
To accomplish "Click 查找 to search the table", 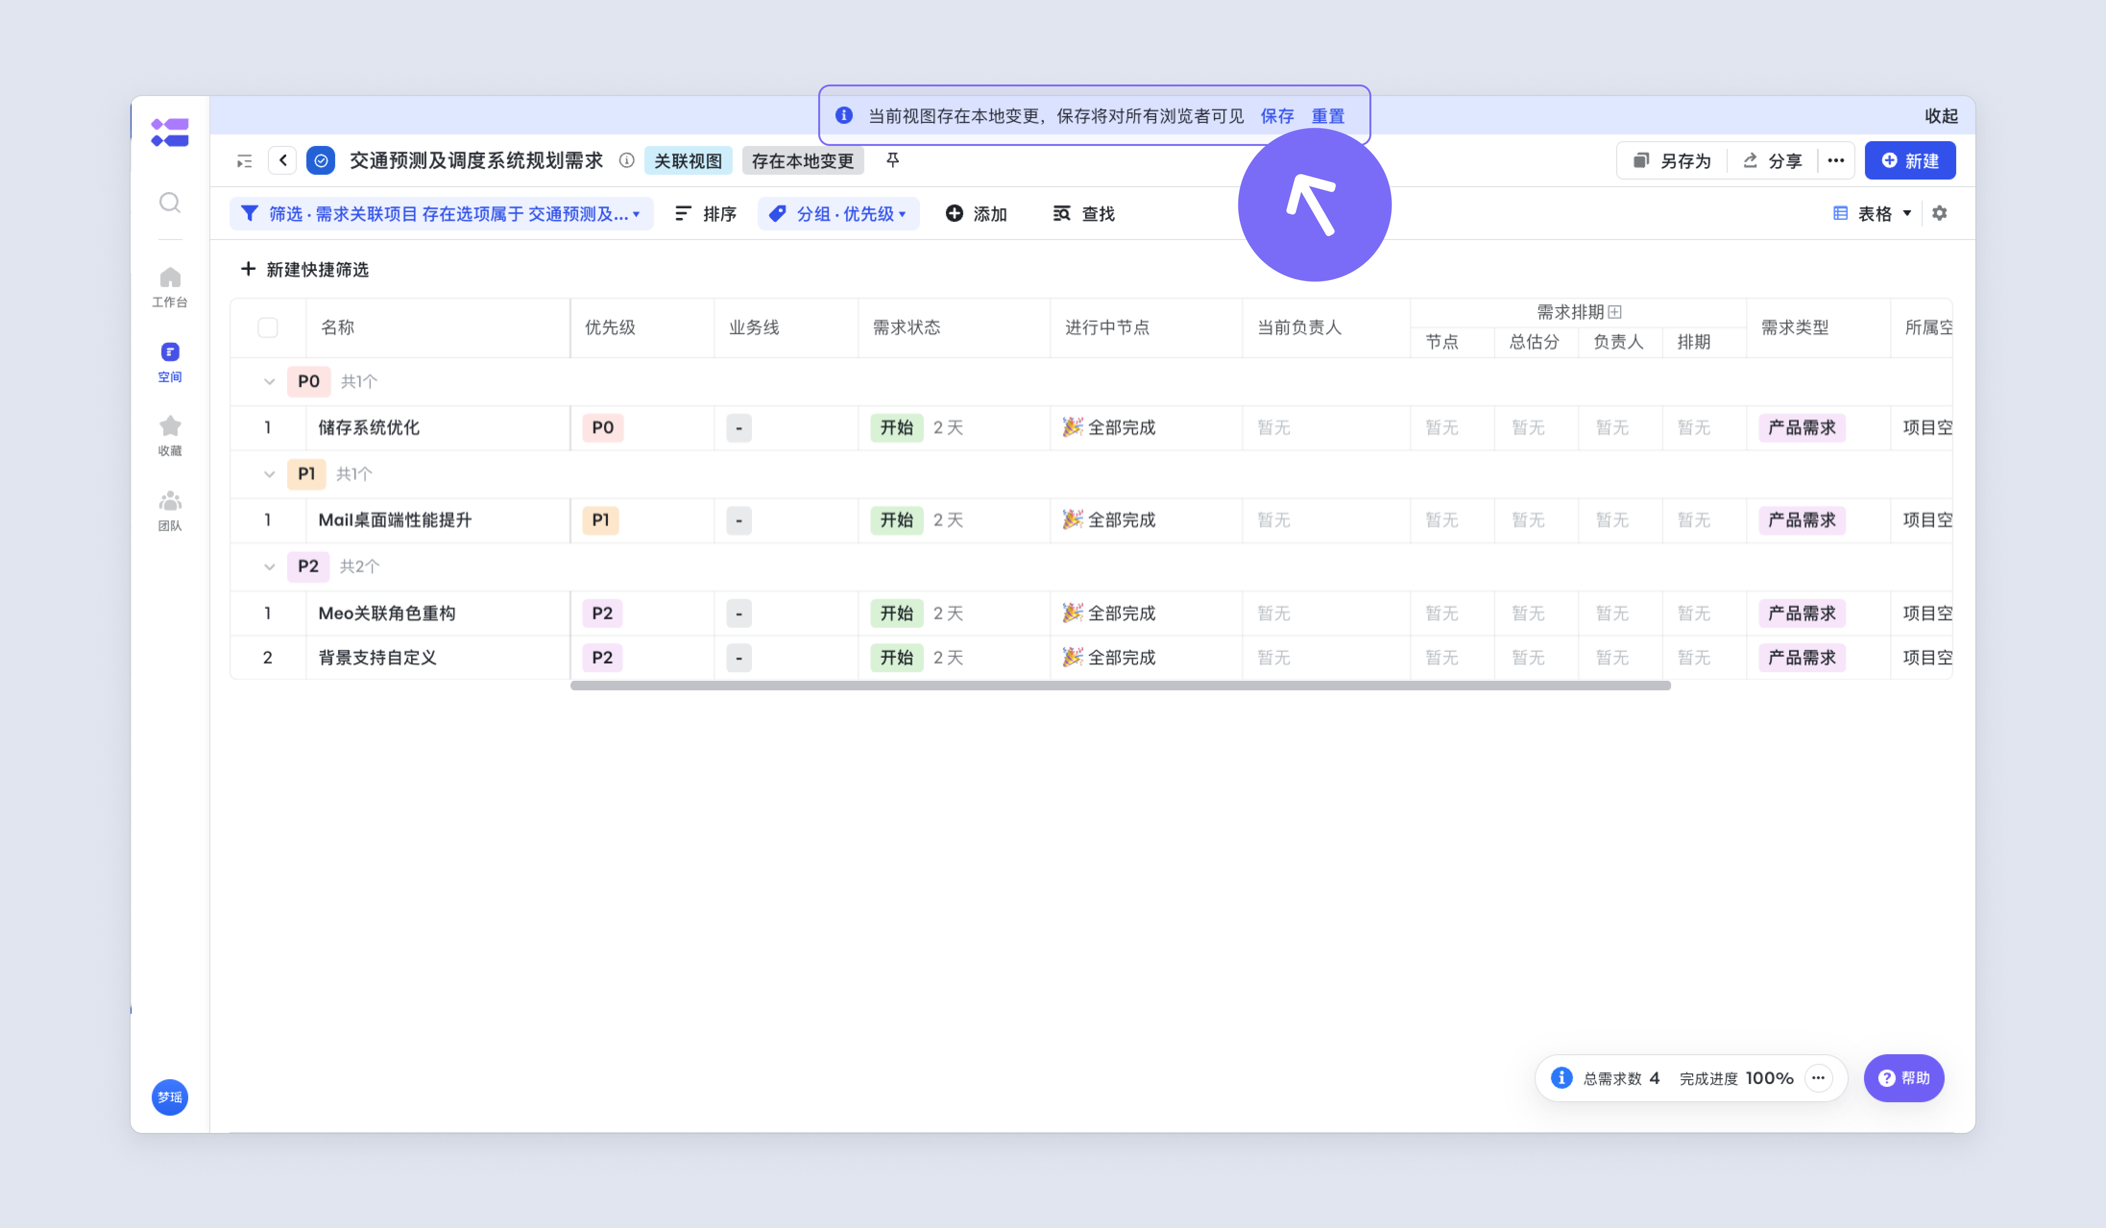I will [x=1084, y=214].
